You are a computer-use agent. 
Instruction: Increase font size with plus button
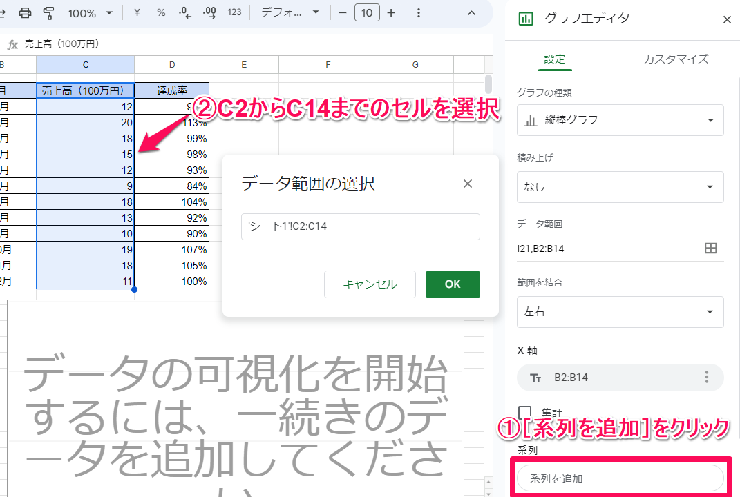(x=391, y=12)
